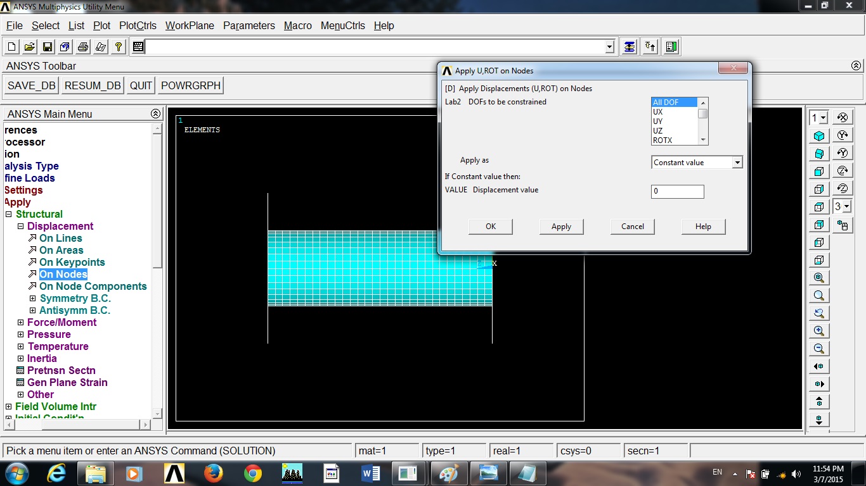Open the Parameters menu
Image resolution: width=866 pixels, height=486 pixels.
tap(249, 25)
